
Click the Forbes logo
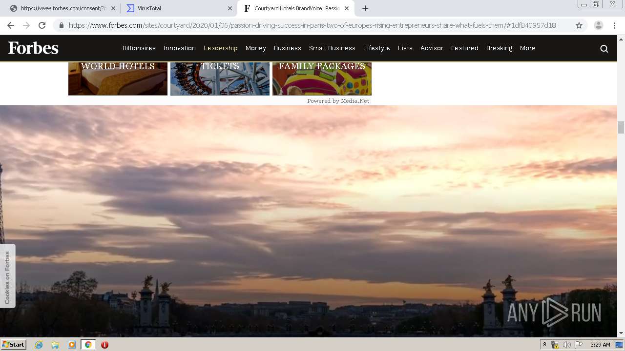[x=33, y=48]
